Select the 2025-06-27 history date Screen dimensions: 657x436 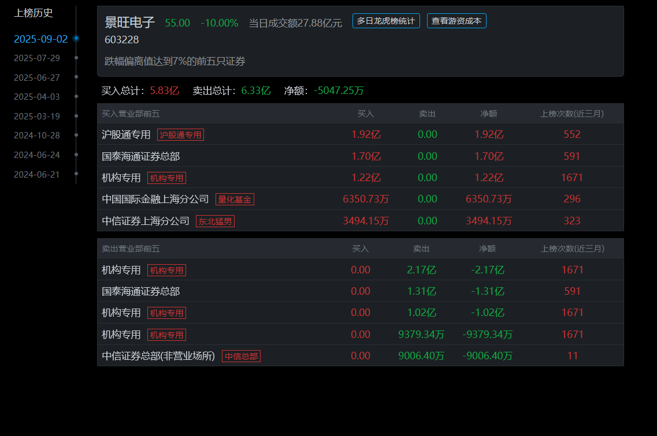click(x=37, y=78)
